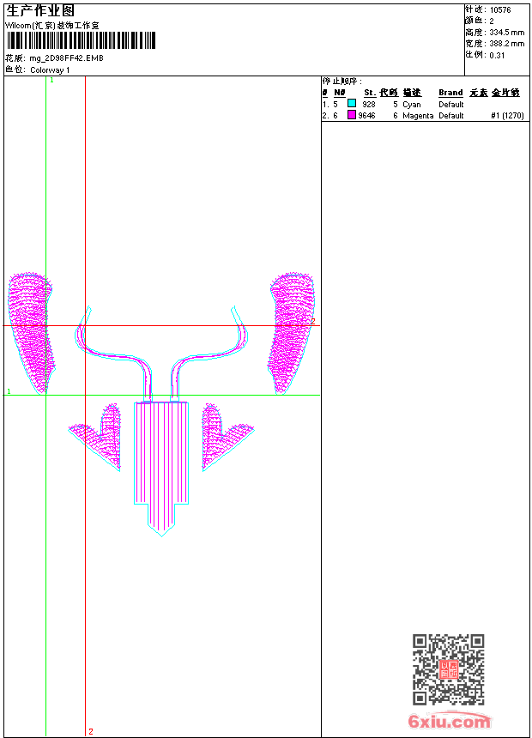Click the QR code at the page bottom
The height and width of the screenshot is (738, 532).
point(449,669)
